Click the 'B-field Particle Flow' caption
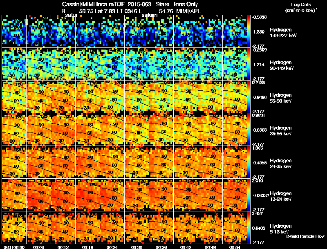 point(305,236)
